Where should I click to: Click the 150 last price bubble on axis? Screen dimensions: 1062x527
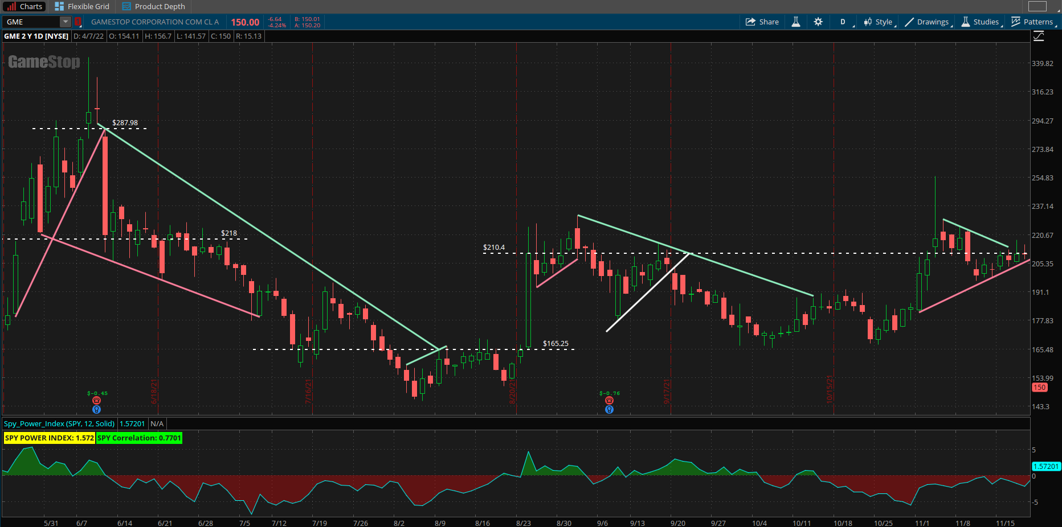click(1040, 388)
